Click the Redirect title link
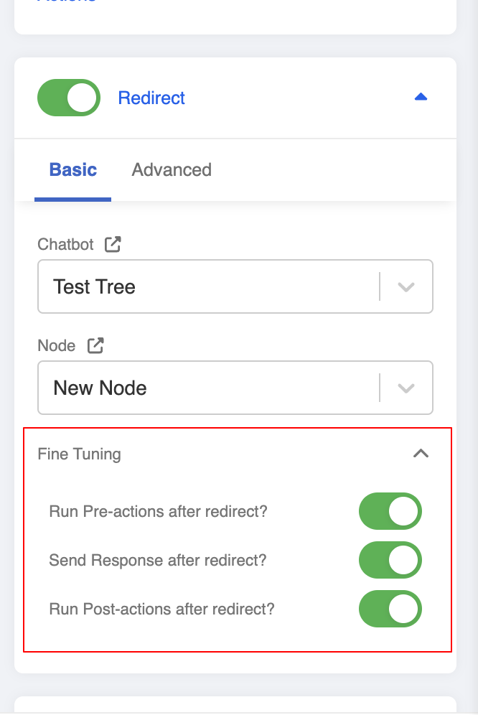The width and height of the screenshot is (478, 715). coord(151,98)
